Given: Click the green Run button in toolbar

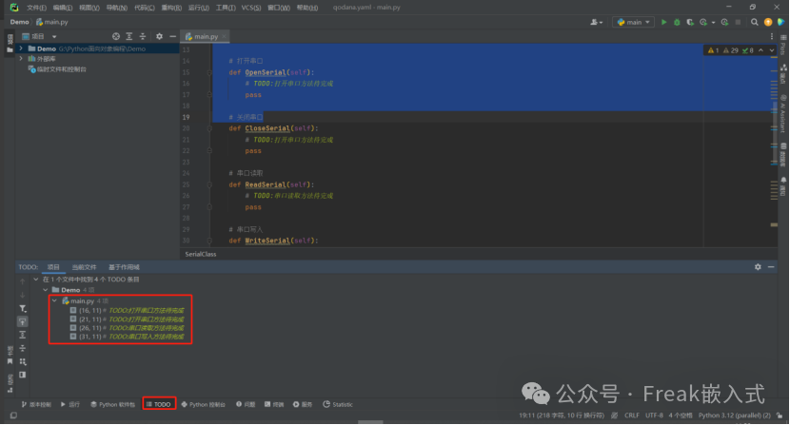Looking at the screenshot, I should tap(664, 21).
